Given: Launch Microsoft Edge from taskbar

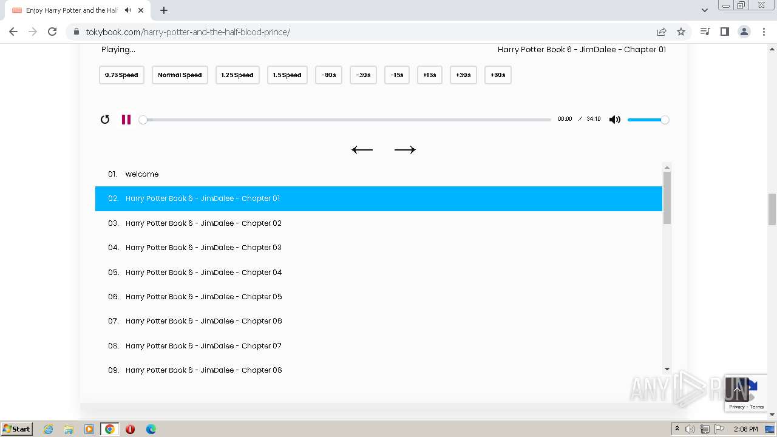Looking at the screenshot, I should point(151,429).
